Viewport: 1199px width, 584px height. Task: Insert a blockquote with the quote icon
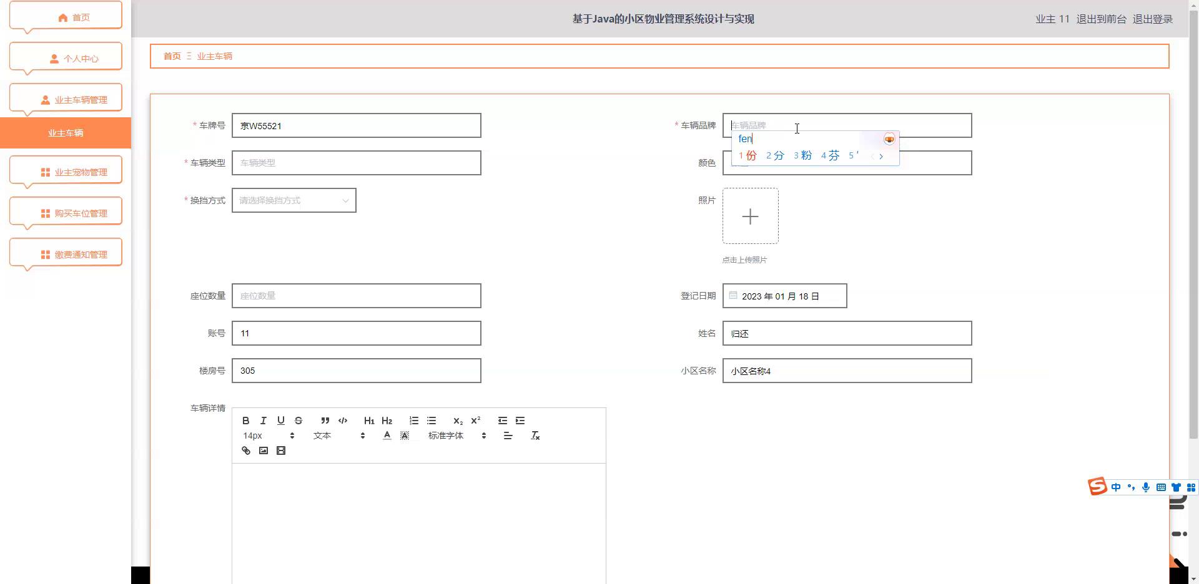pyautogui.click(x=325, y=421)
